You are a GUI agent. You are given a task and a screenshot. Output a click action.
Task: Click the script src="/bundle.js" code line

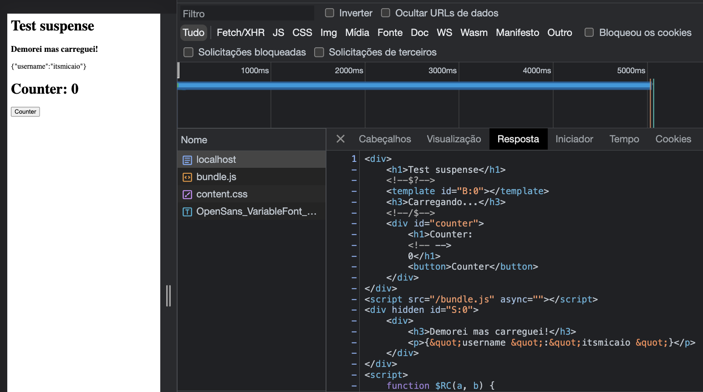coord(481,299)
